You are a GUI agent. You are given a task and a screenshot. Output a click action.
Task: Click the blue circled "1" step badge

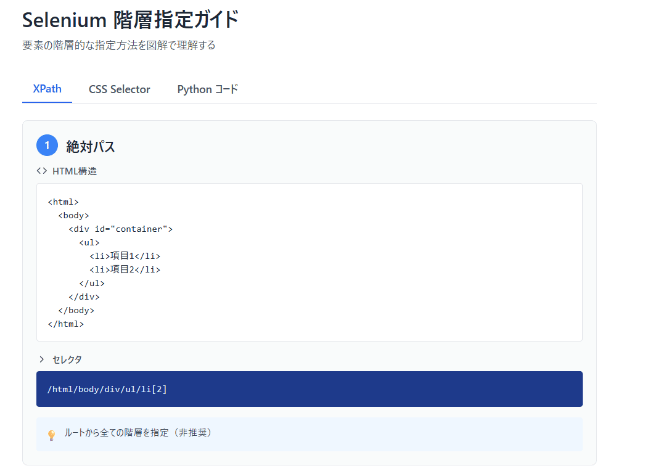[47, 145]
